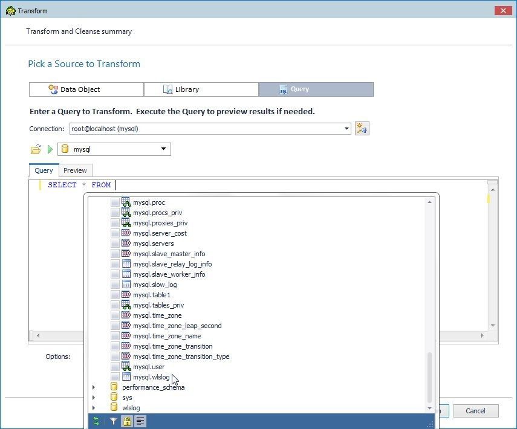The height and width of the screenshot is (429, 517).
Task: Click the new connection wizard icon
Action: (362, 129)
